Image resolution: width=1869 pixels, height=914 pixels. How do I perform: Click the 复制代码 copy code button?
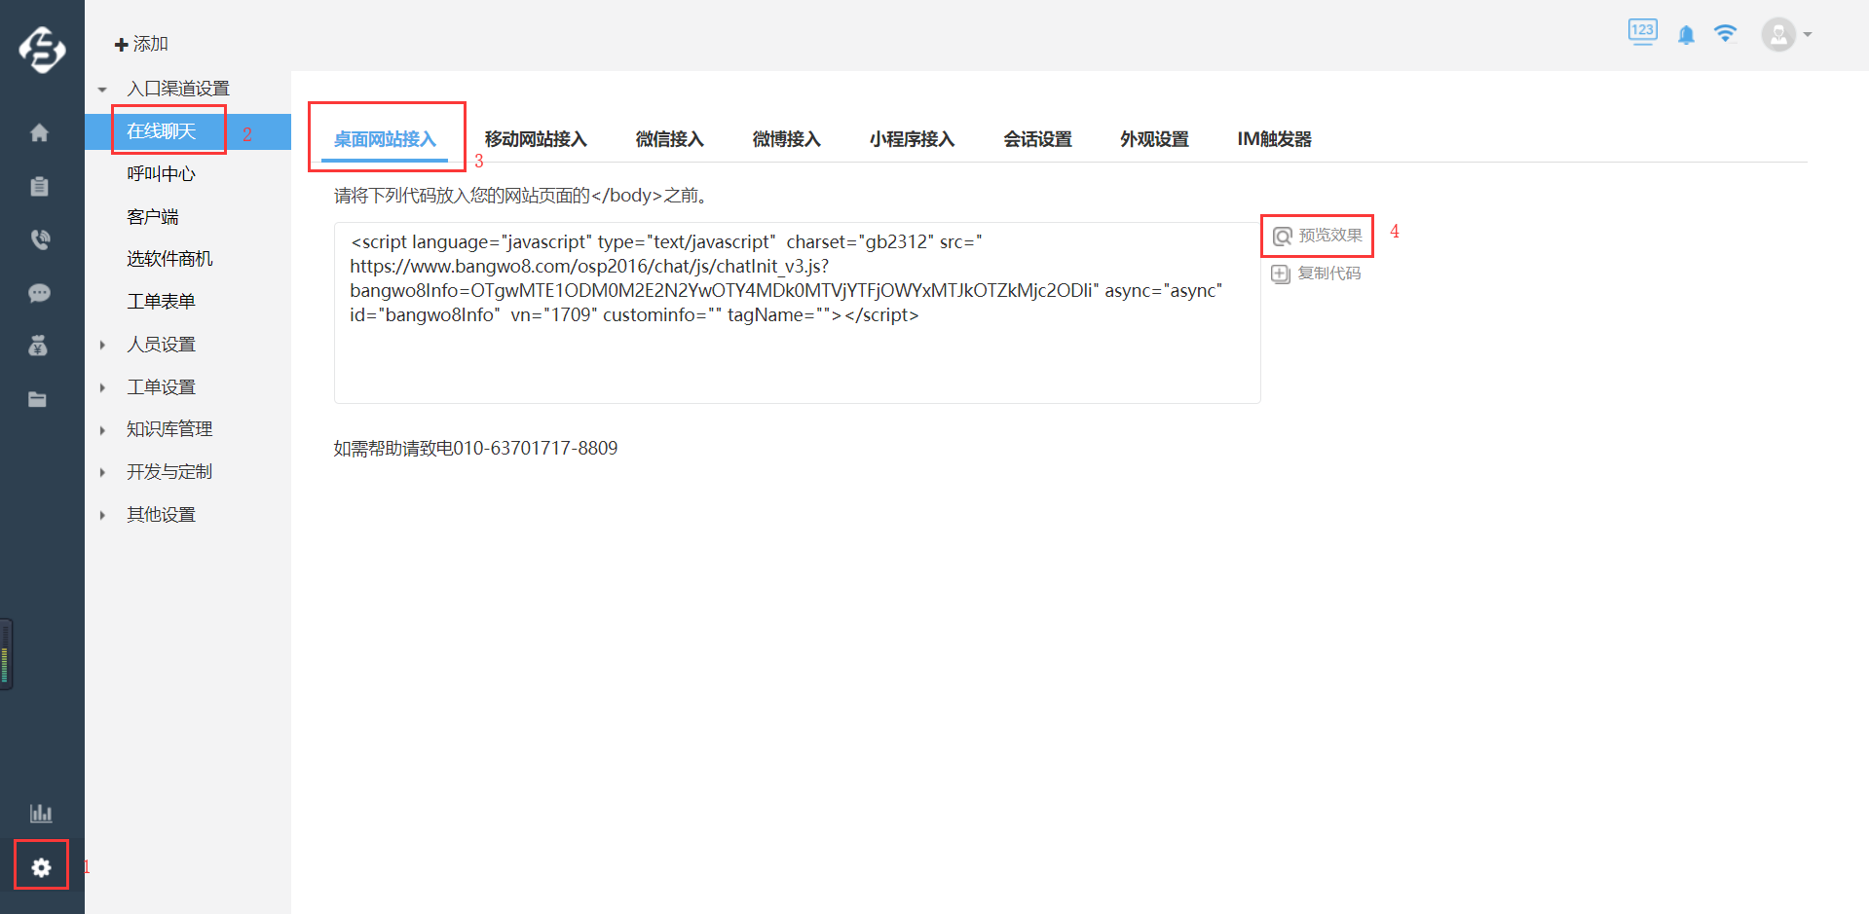pyautogui.click(x=1317, y=274)
